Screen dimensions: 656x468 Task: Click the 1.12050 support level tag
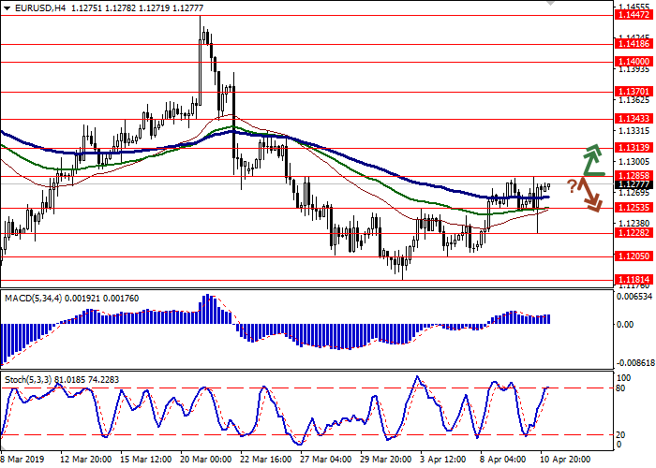pyautogui.click(x=633, y=255)
